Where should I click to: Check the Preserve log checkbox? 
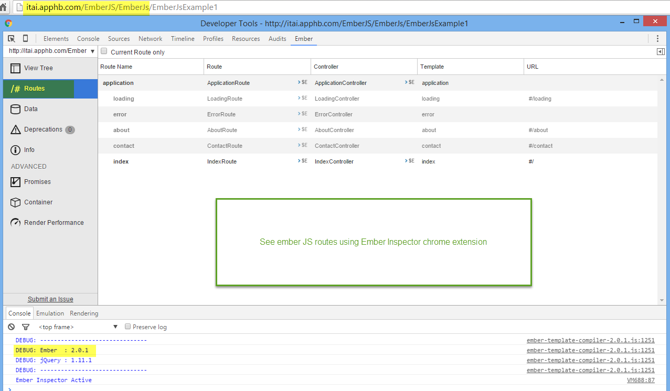tap(127, 327)
